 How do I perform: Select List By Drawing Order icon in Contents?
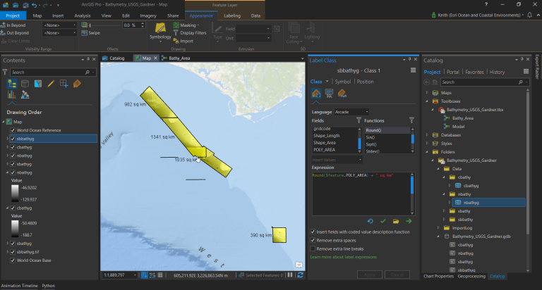12,84
